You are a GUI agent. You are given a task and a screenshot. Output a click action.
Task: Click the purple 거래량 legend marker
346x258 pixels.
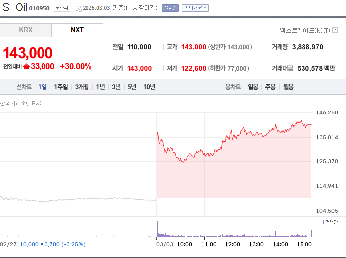(x=323, y=222)
